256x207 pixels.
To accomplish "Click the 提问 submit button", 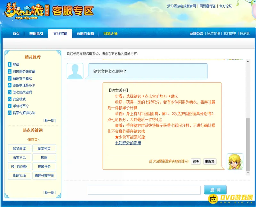I will click(215, 190).
